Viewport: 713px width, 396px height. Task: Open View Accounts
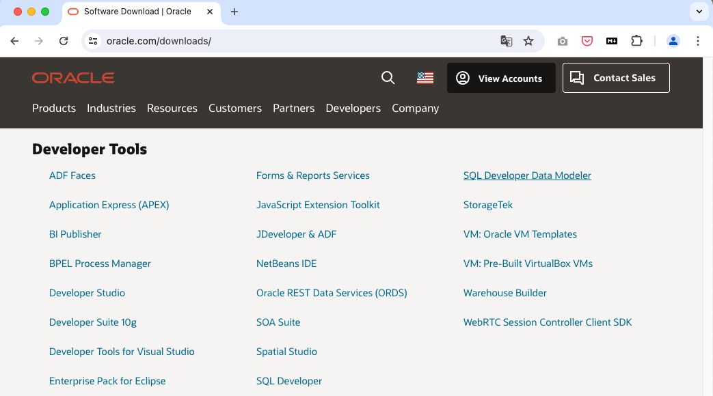[x=501, y=78]
